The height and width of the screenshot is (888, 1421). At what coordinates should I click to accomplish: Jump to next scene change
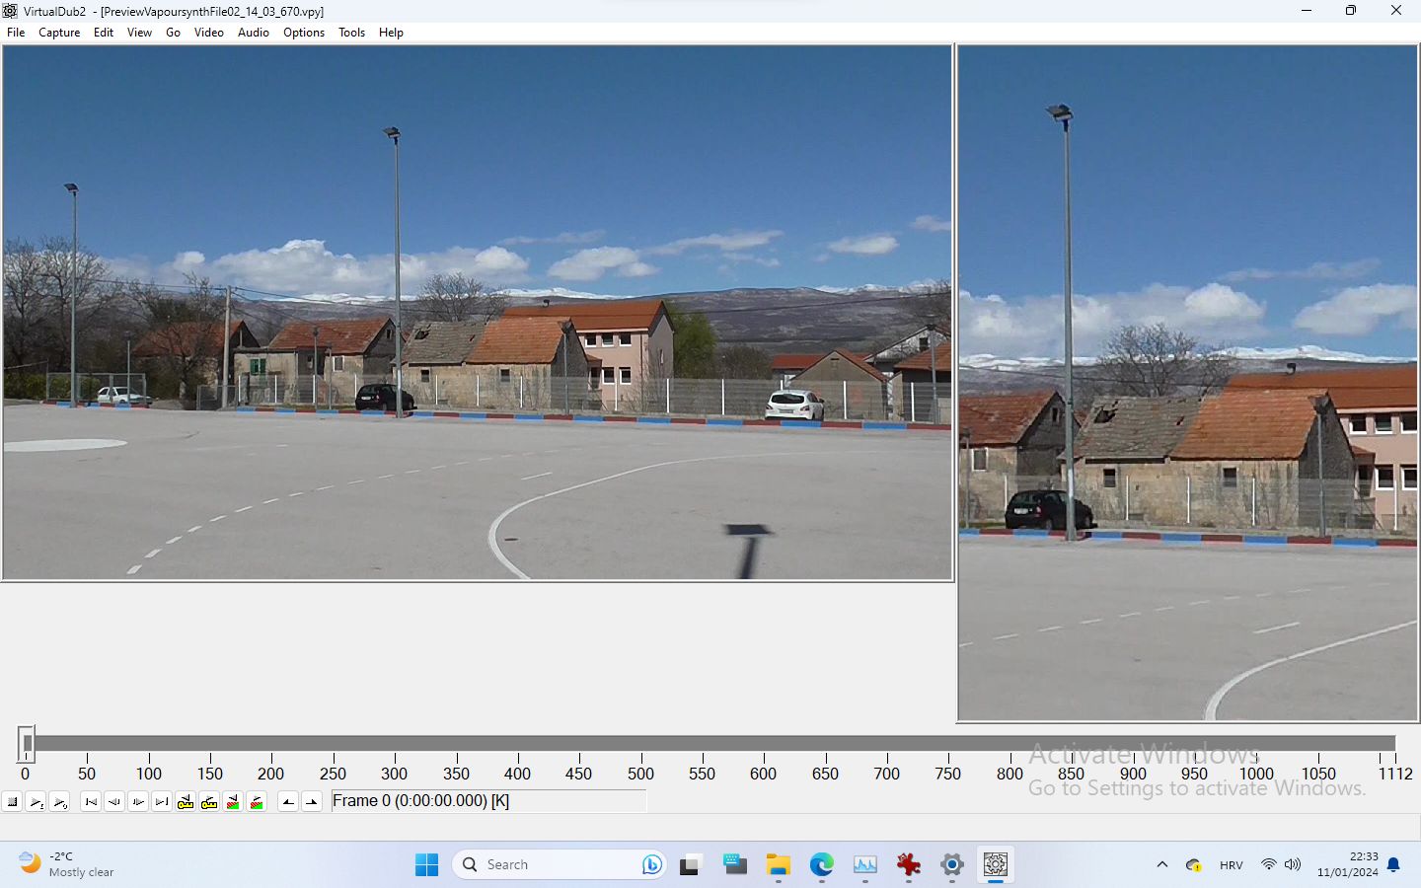[257, 802]
